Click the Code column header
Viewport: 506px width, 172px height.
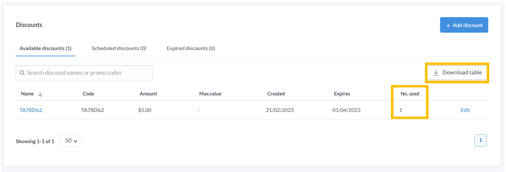(x=89, y=94)
